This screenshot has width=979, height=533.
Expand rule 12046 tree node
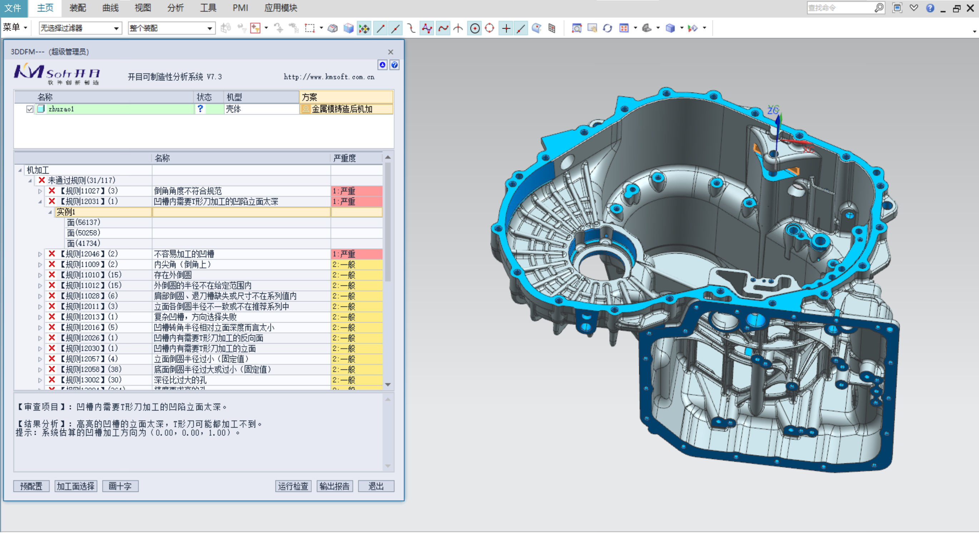tap(40, 254)
